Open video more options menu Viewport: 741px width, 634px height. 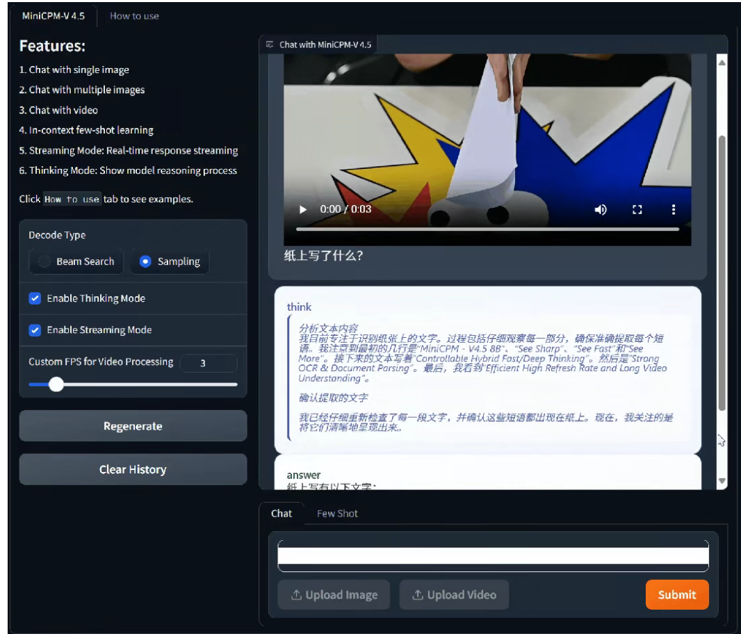tap(674, 209)
